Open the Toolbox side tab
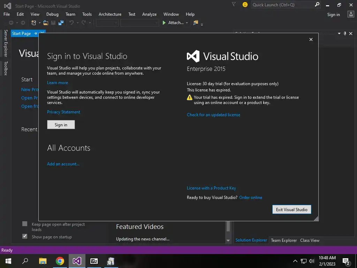 [6, 68]
